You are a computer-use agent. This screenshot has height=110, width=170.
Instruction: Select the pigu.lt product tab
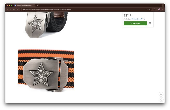(24, 5)
